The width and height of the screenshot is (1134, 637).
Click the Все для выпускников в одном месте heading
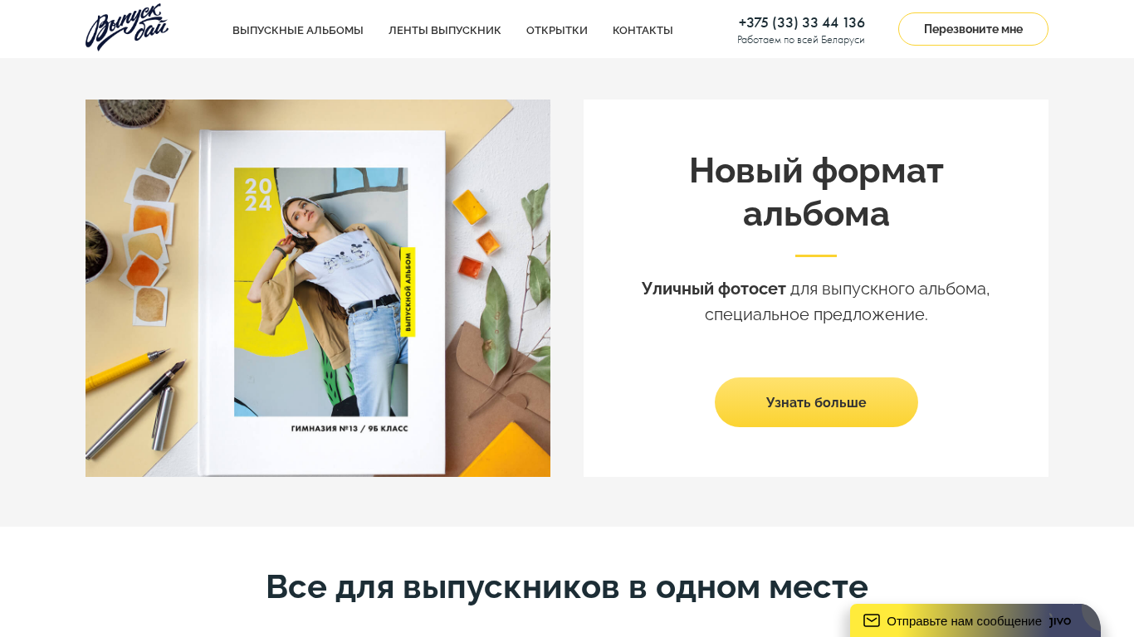pyautogui.click(x=567, y=586)
